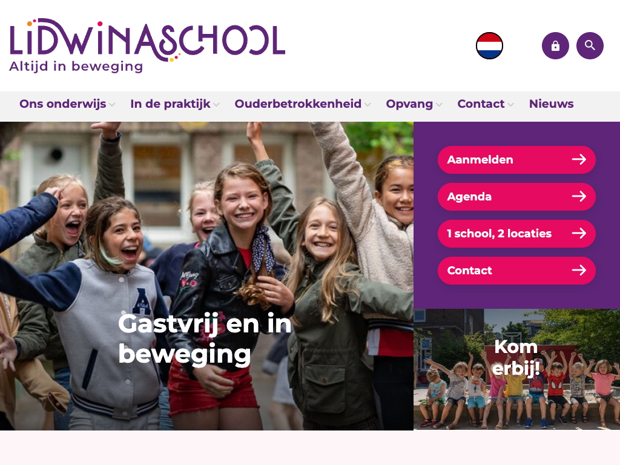The height and width of the screenshot is (465, 620).
Task: Select the Opvang menu item
Action: [409, 104]
